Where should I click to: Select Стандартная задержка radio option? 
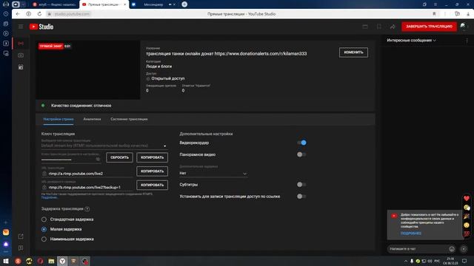pyautogui.click(x=44, y=219)
